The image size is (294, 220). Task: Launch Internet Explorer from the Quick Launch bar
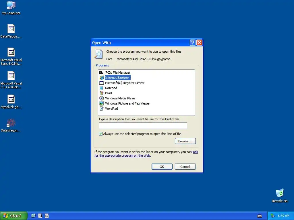point(33,216)
